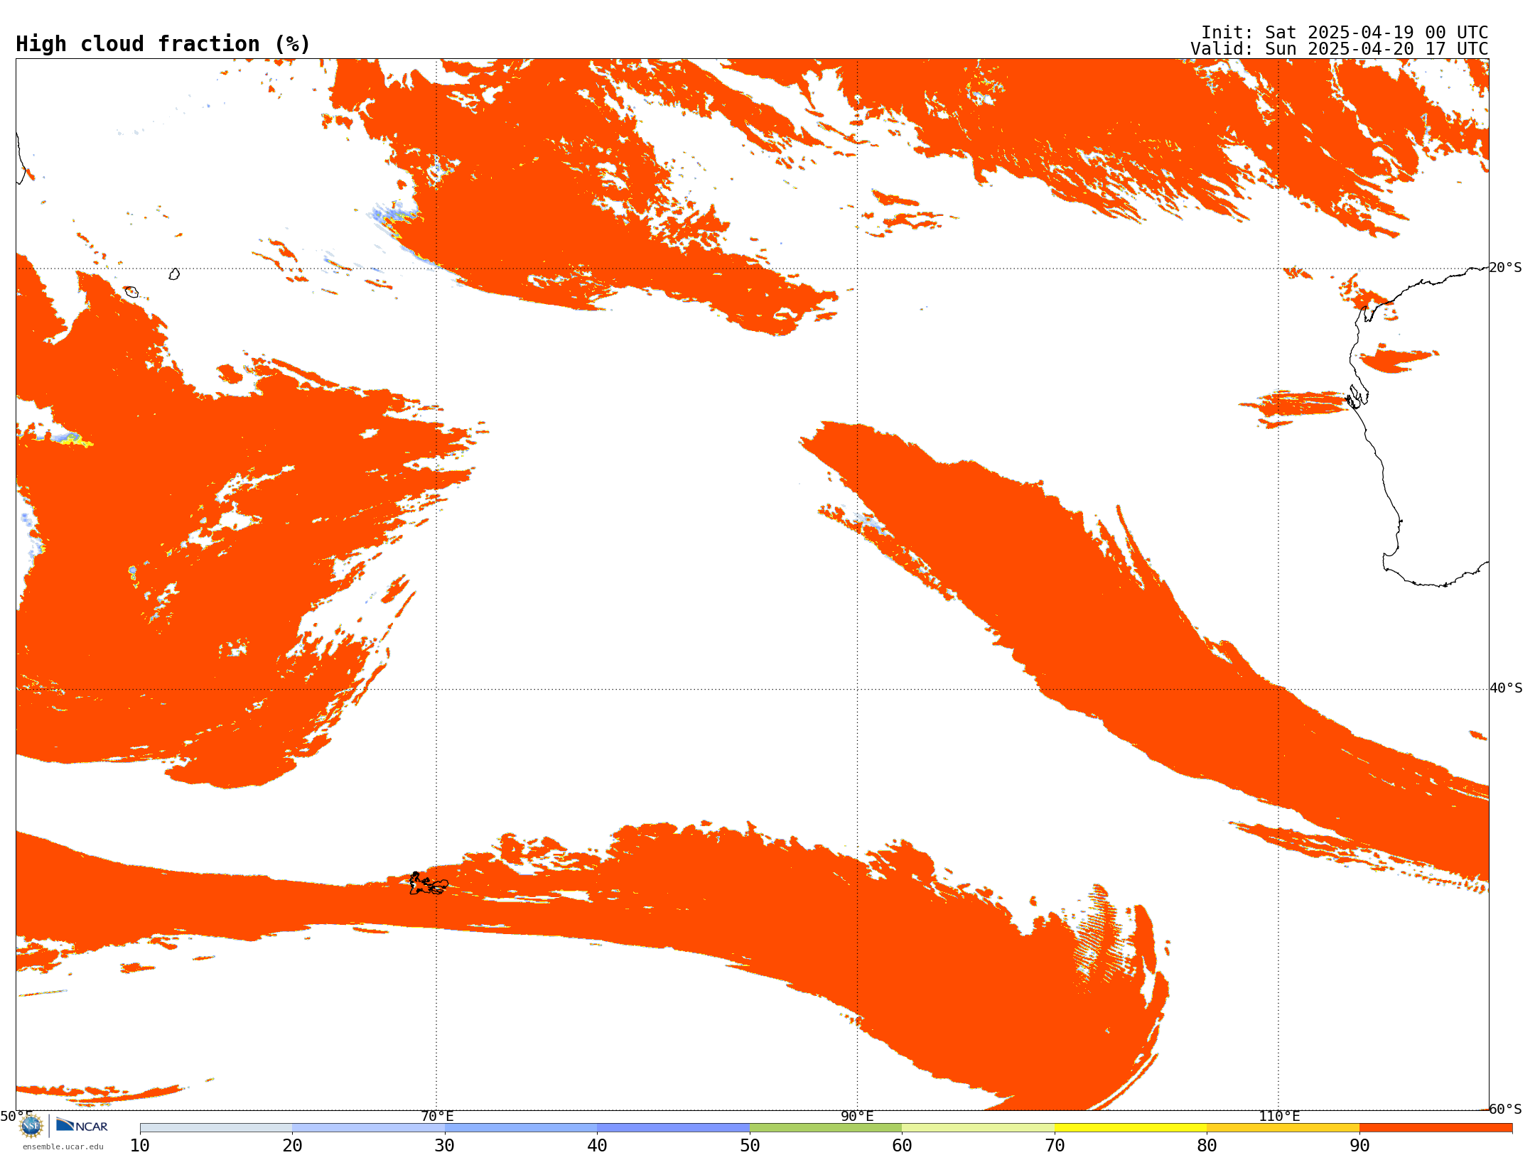Click the NSF logo icon
The image size is (1535, 1155).
pyautogui.click(x=31, y=1125)
